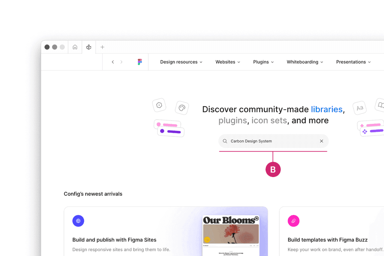Open Build and publish with Figma Sites
This screenshot has width=384, height=256.
[114, 240]
